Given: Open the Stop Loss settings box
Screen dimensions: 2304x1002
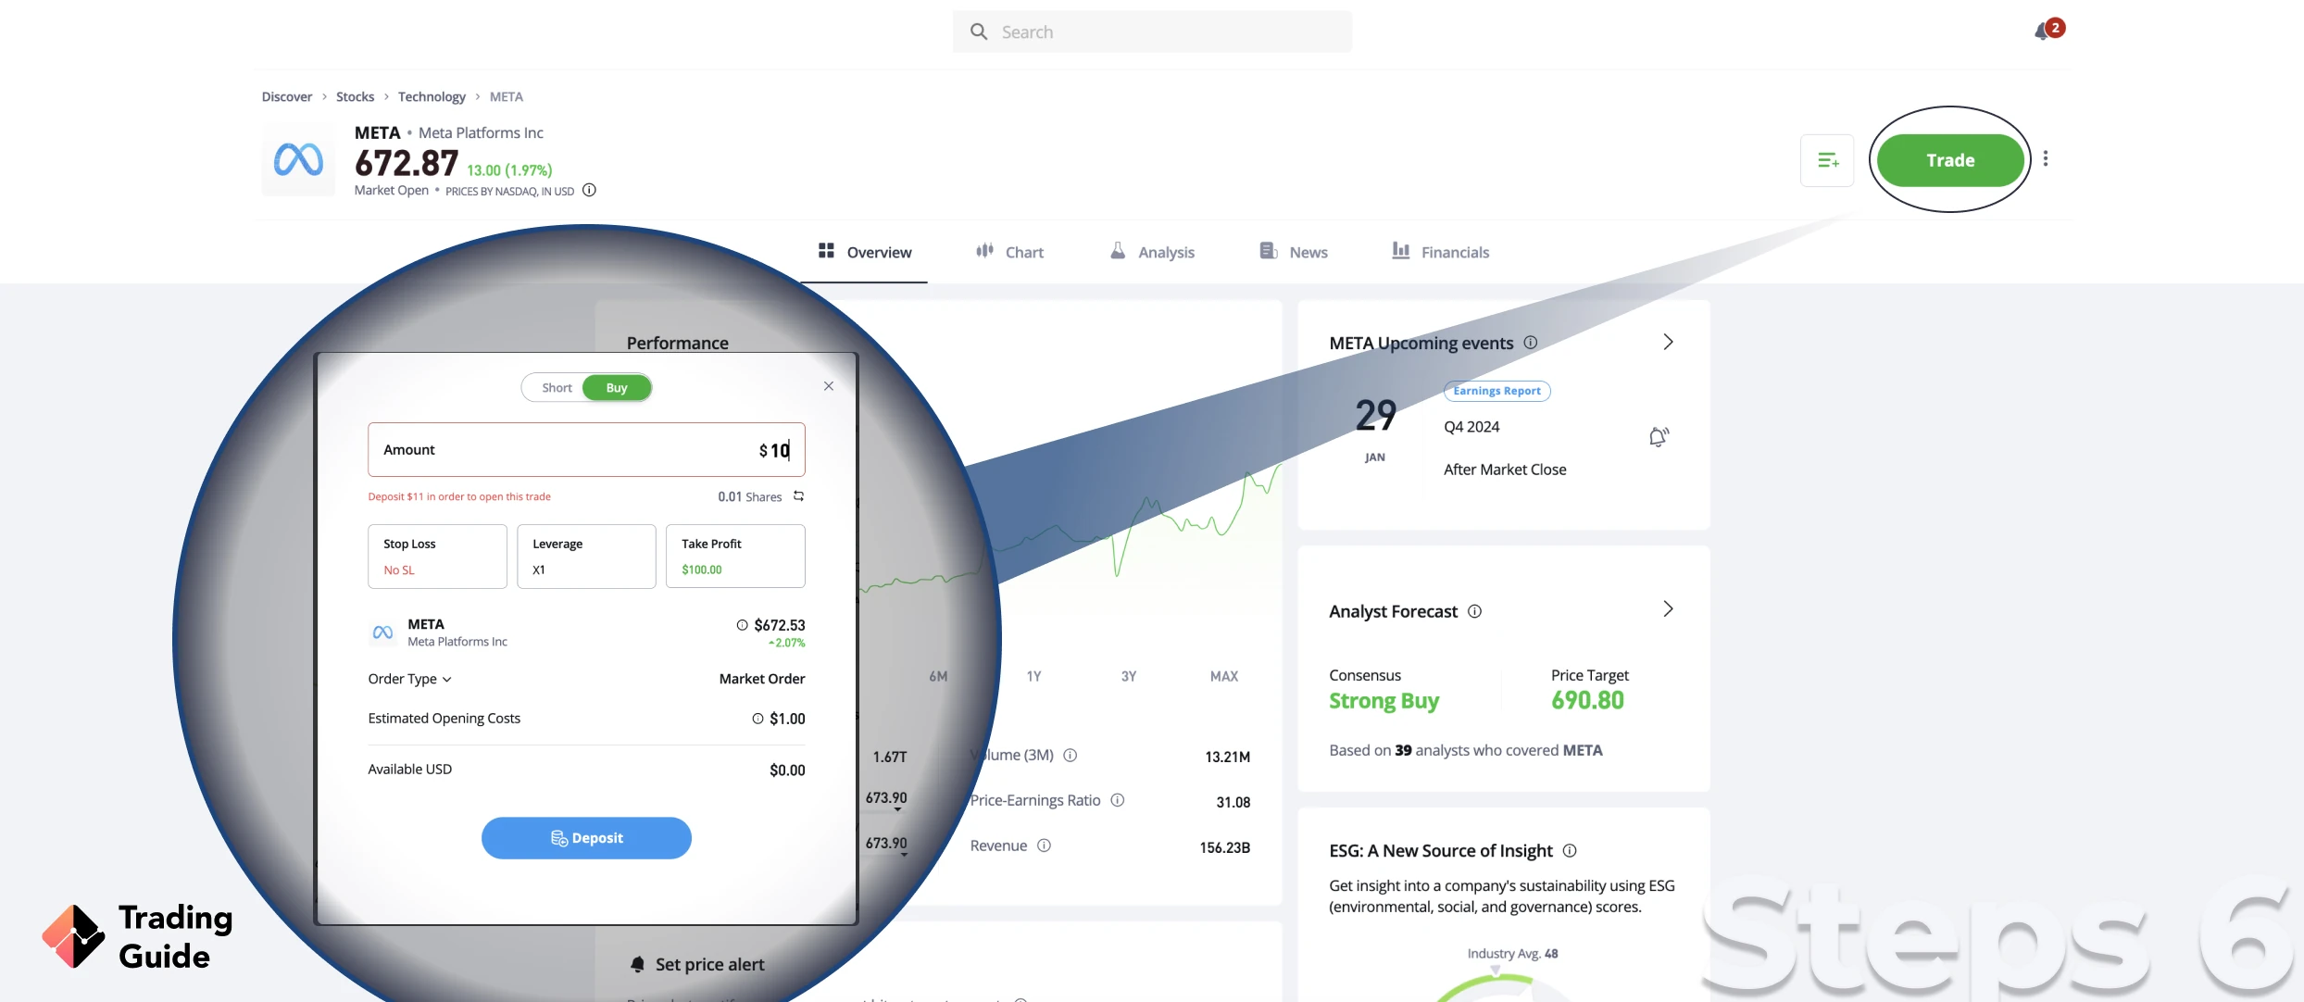Looking at the screenshot, I should click(x=437, y=557).
